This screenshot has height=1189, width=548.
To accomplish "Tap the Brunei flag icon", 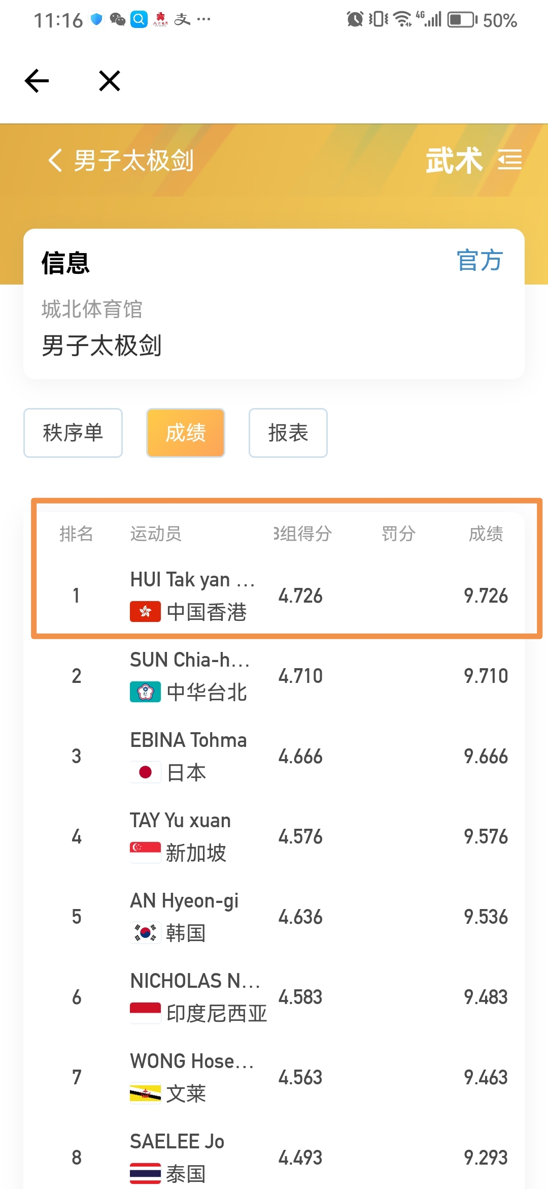I will [x=145, y=1093].
